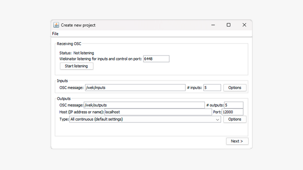Image resolution: width=303 pixels, height=170 pixels.
Task: Edit the Host localhost field
Action: coord(158,112)
